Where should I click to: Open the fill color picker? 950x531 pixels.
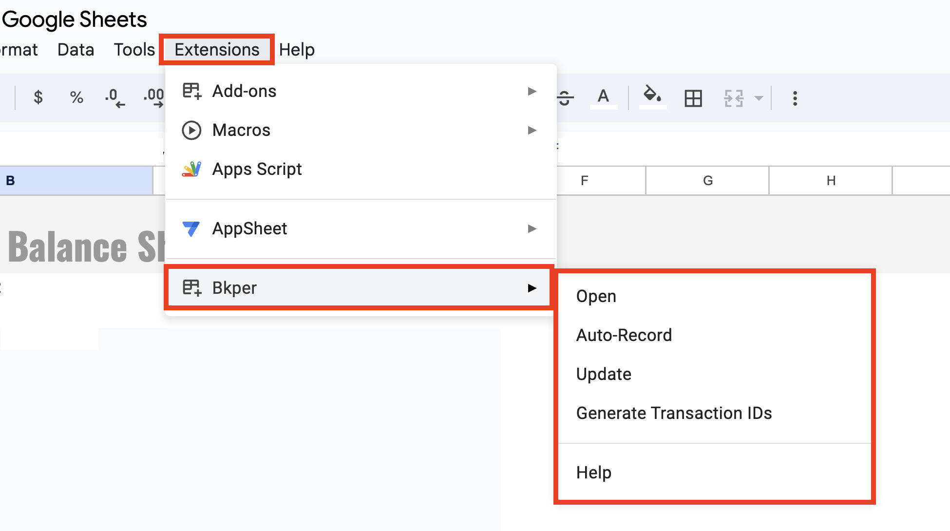(x=652, y=97)
